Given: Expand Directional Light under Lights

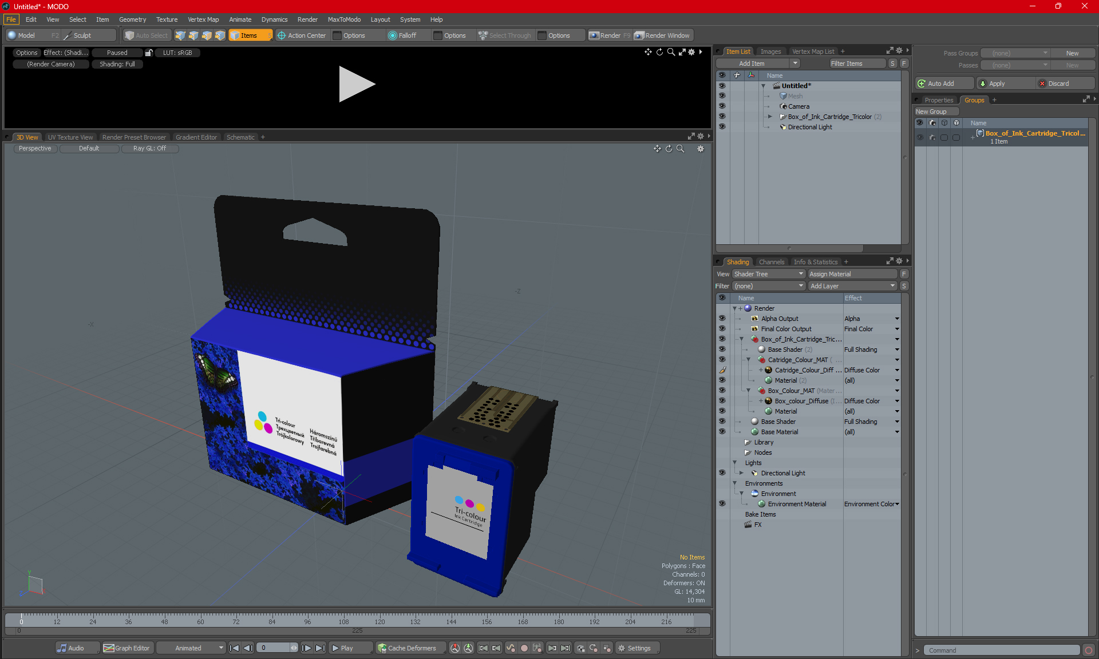Looking at the screenshot, I should click(x=741, y=473).
